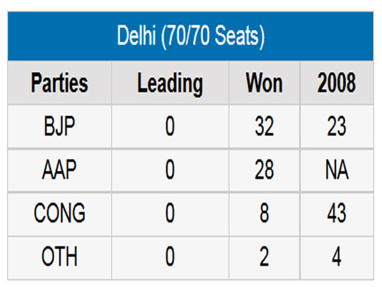Select the Leading column header
This screenshot has width=382, height=287.
pos(170,83)
